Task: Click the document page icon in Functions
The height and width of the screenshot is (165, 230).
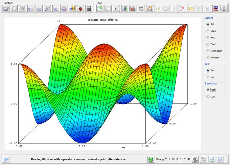Action: [x=14, y=9]
